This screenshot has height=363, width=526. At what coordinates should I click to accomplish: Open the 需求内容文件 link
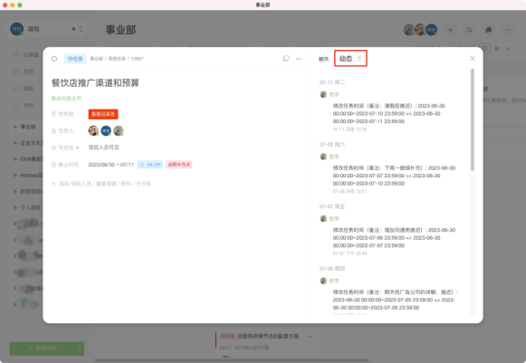[x=66, y=99]
